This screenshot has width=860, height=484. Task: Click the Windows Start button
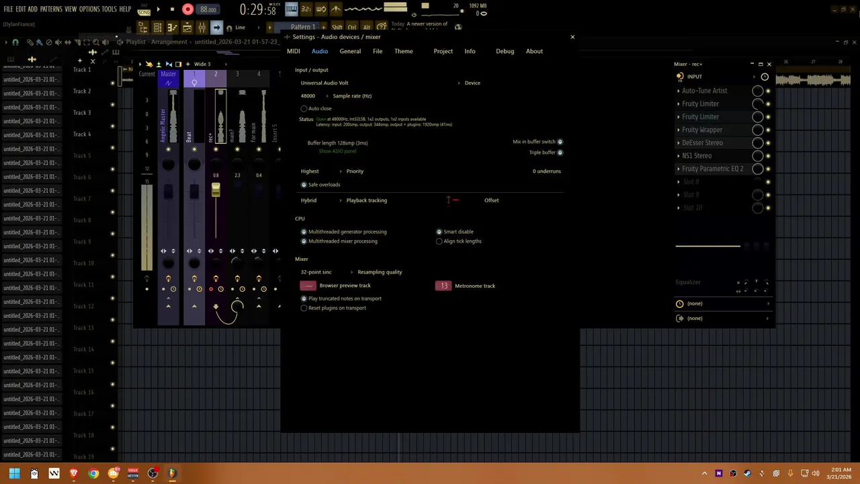(14, 473)
